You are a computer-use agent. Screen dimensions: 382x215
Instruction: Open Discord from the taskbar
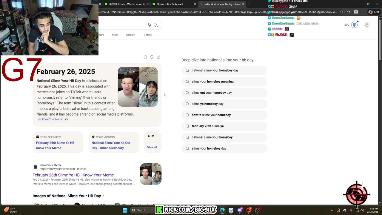pos(240,210)
